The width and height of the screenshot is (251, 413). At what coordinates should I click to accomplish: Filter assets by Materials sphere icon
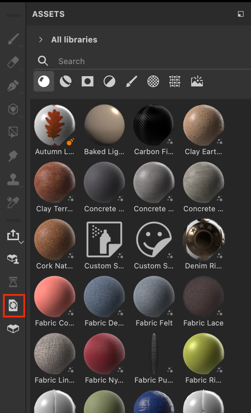pyautogui.click(x=44, y=81)
